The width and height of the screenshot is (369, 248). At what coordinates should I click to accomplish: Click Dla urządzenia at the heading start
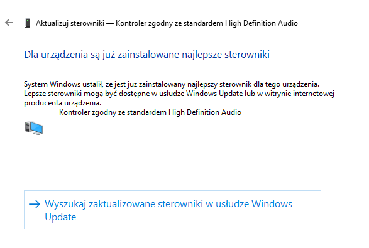pyautogui.click(x=56, y=54)
